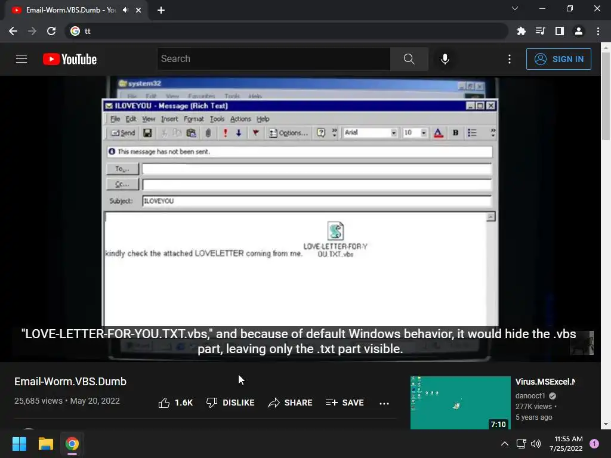The height and width of the screenshot is (458, 611).
Task: Click the Help question mark toolbar icon
Action: point(320,133)
